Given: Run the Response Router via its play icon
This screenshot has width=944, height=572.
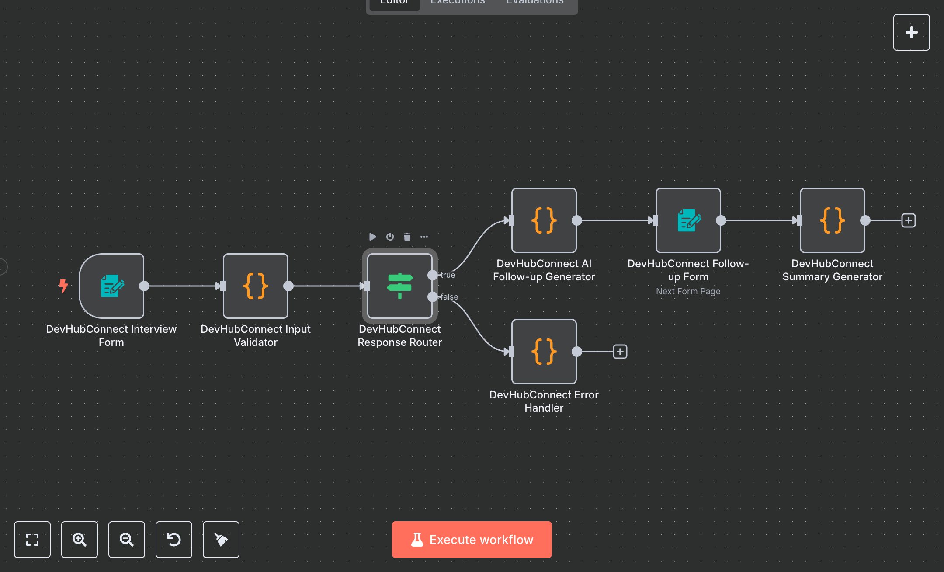Looking at the screenshot, I should [x=372, y=237].
